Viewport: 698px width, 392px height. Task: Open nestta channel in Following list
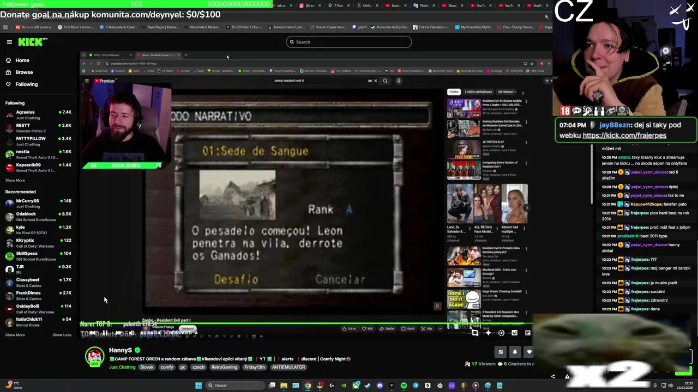(x=38, y=154)
